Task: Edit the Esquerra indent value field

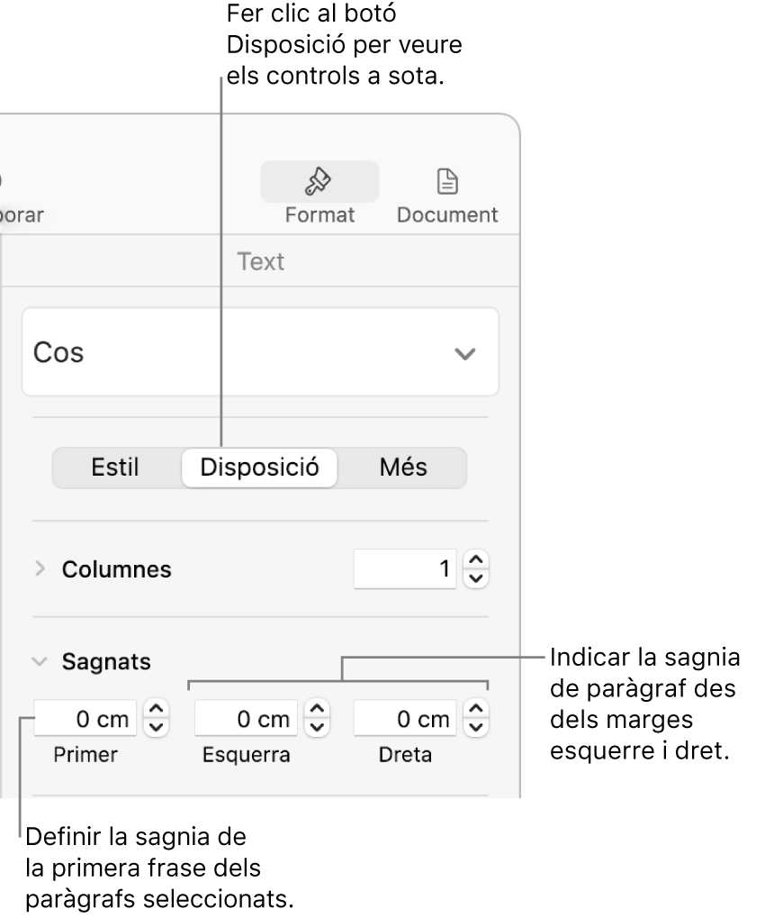Action: pos(247,718)
